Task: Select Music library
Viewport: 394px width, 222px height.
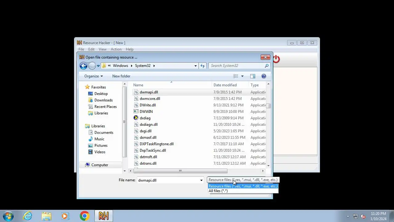Action: point(99,139)
